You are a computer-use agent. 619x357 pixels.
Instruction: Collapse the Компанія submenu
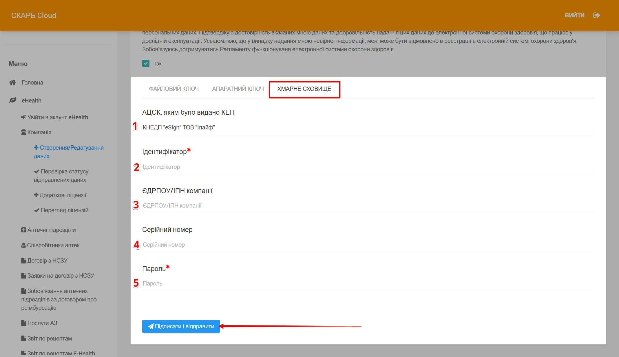39,132
